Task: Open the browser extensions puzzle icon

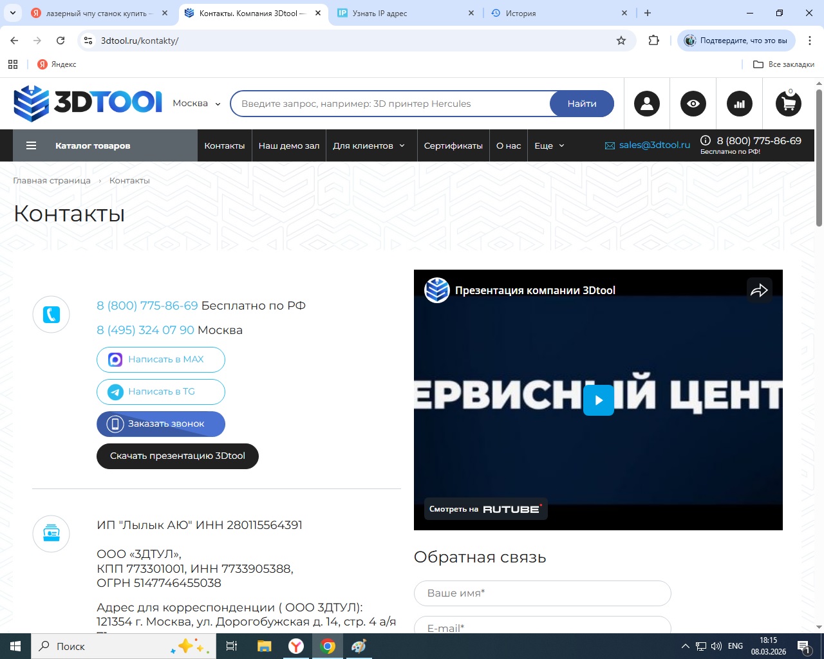Action: [654, 41]
